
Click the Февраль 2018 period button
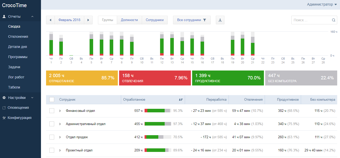[69, 20]
